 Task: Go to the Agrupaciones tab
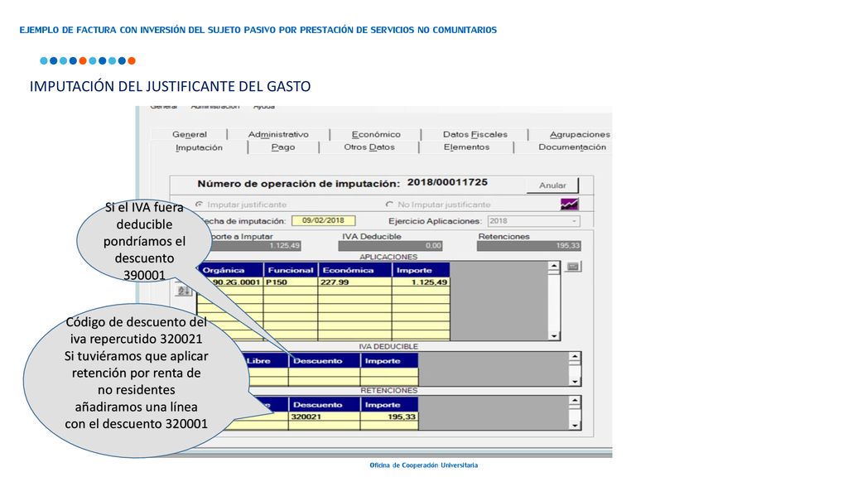click(580, 134)
